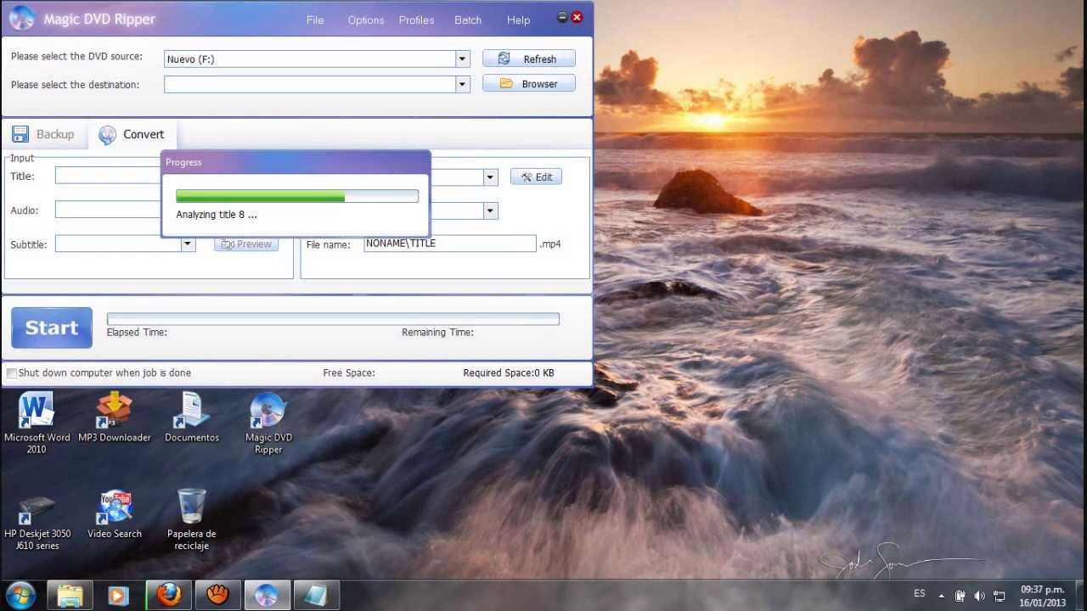This screenshot has height=611, width=1087.
Task: Click the Browser button
Action: (x=529, y=83)
